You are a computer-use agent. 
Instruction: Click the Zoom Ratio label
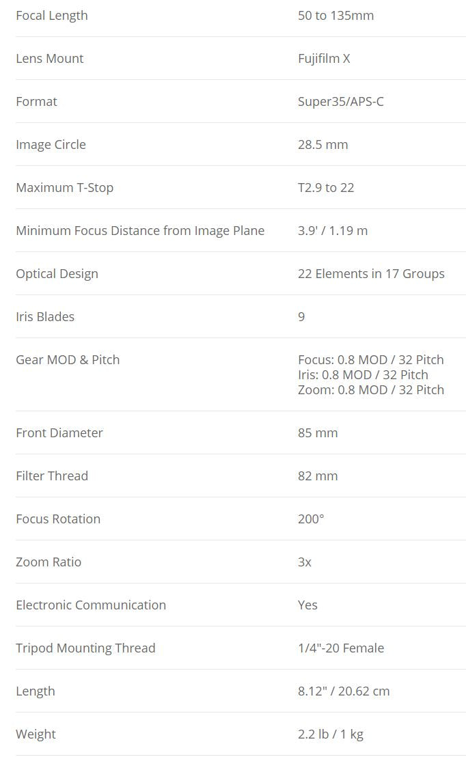coord(49,562)
